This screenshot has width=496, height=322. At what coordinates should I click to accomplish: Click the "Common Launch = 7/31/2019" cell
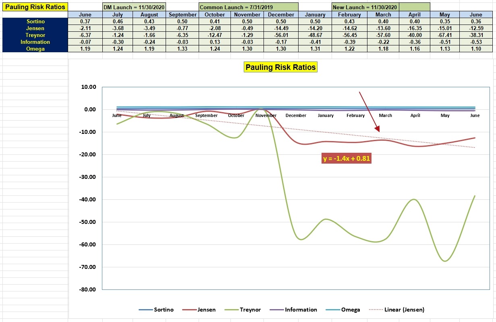pyautogui.click(x=249, y=7)
